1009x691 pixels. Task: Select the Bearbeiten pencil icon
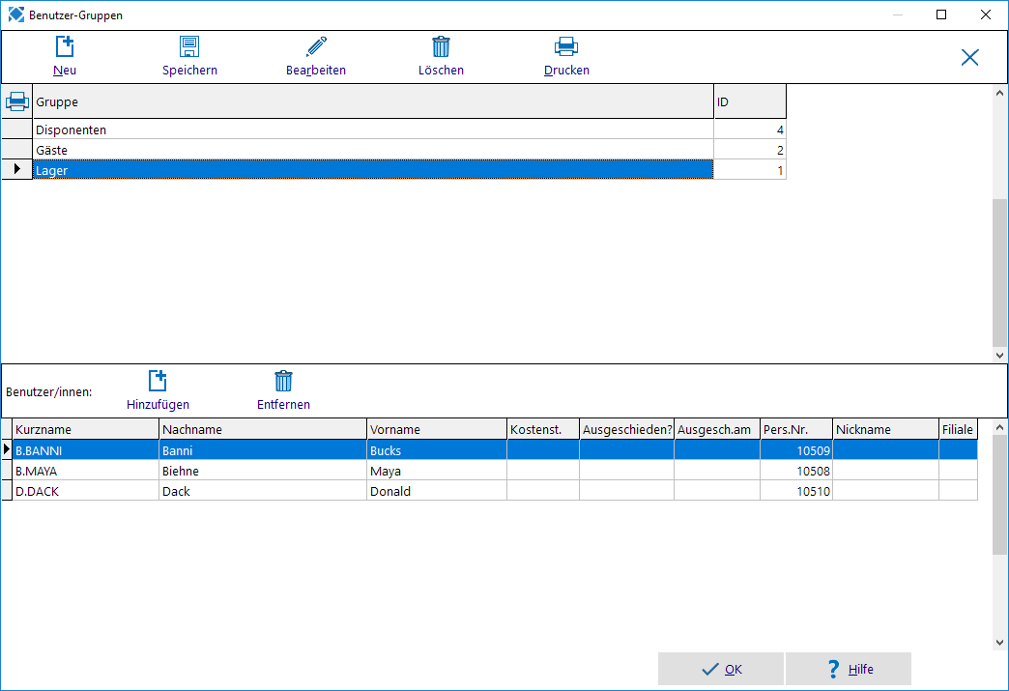pyautogui.click(x=316, y=46)
